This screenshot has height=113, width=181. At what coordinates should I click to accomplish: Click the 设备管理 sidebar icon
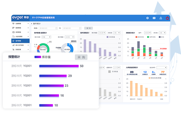(14, 23)
